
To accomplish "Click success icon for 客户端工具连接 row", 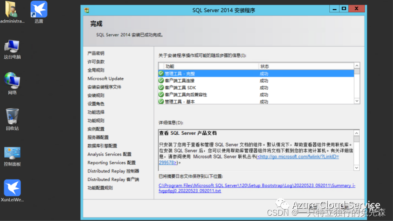I will click(x=161, y=81).
